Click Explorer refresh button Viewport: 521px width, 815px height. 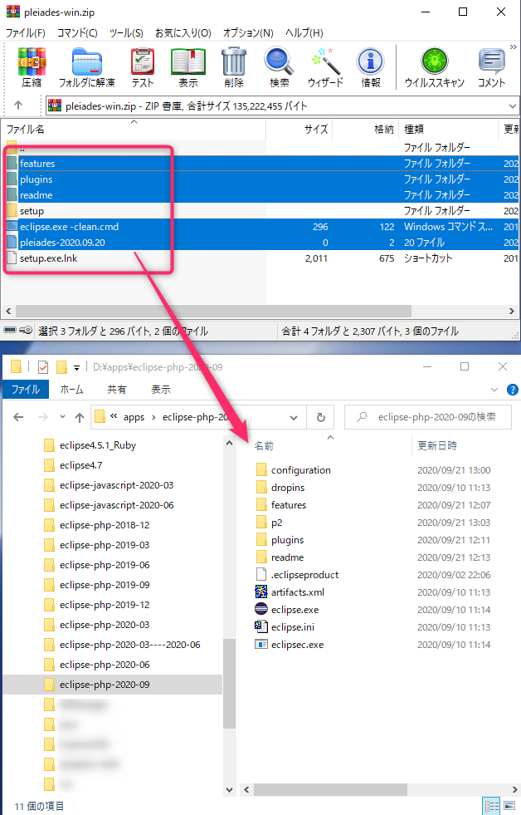coord(321,417)
